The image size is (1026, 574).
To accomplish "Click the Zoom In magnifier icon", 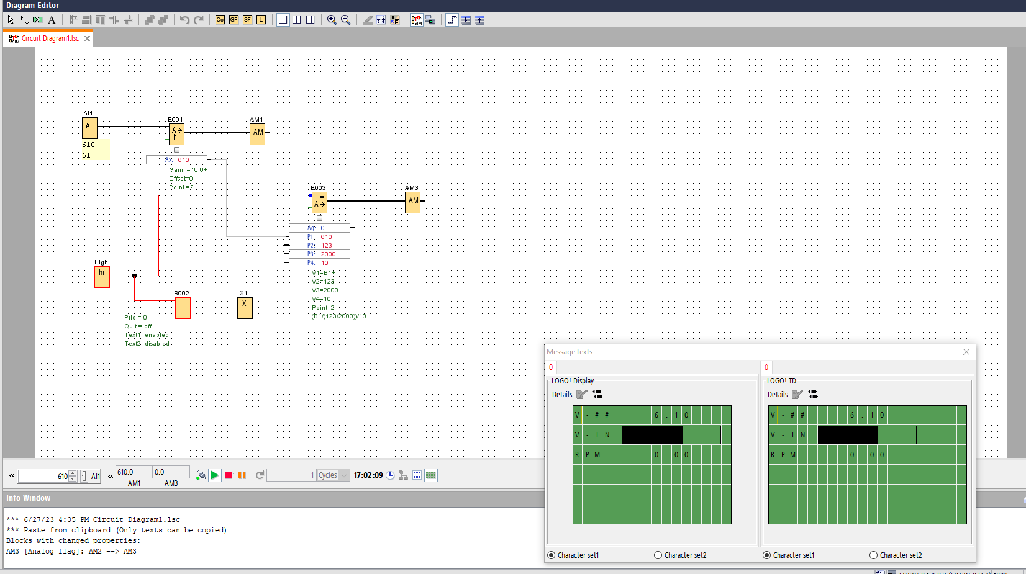I will point(332,20).
